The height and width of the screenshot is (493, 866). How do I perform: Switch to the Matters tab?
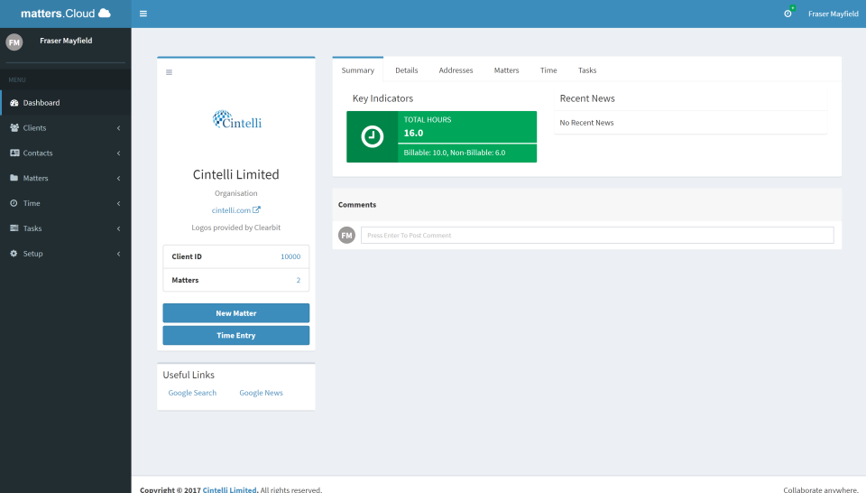coord(506,70)
